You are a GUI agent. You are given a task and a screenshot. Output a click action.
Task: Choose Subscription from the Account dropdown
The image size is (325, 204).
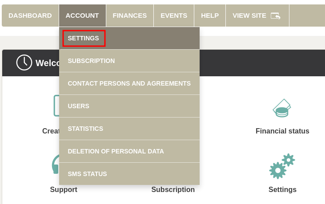point(91,61)
